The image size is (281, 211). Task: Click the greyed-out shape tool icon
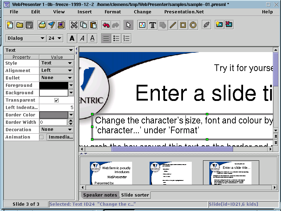click(163, 25)
